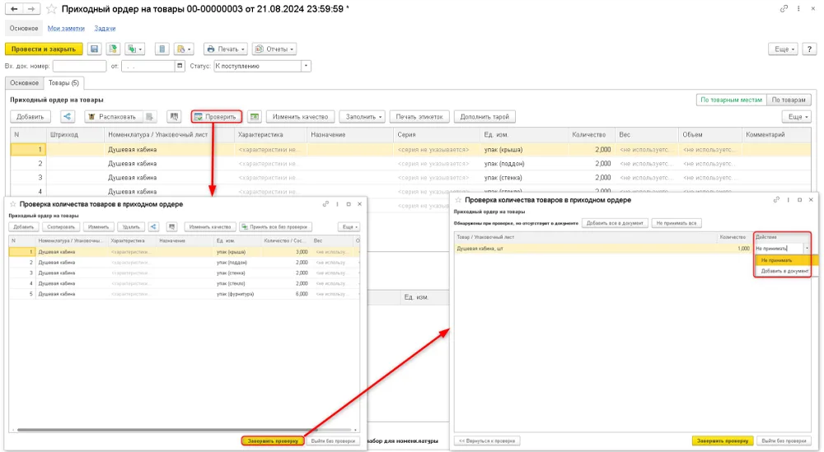This screenshot has height=452, width=824.
Task: Click Не принимать все button
Action: tap(677, 223)
